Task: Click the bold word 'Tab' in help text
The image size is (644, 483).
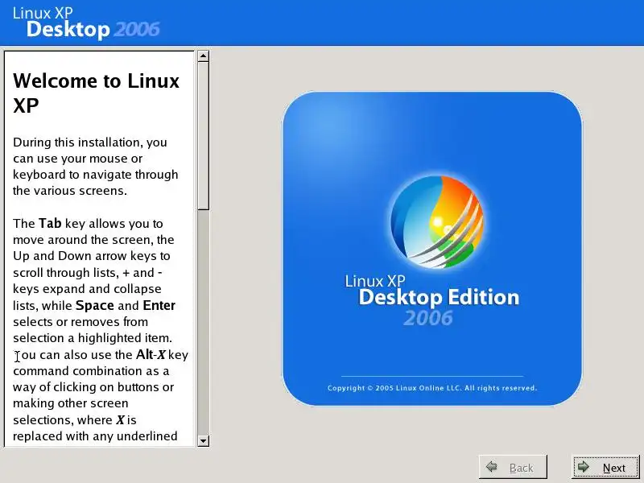Action: (50, 224)
